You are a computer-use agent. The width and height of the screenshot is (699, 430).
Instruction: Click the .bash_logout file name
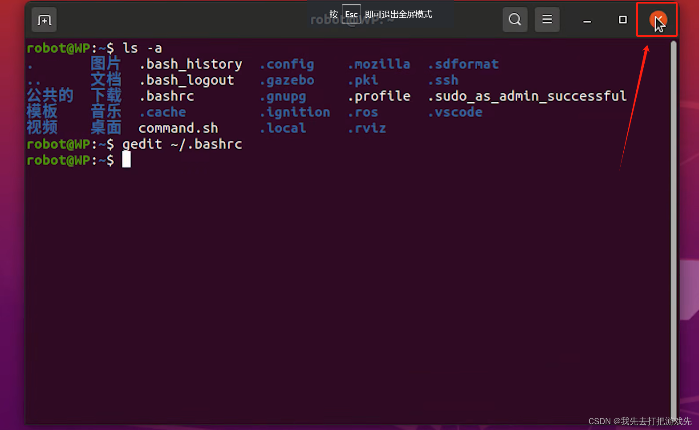click(187, 80)
